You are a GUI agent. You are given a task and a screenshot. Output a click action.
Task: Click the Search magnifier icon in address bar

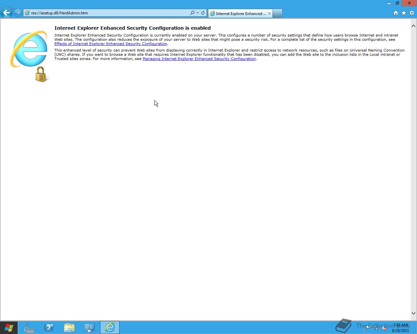(193, 13)
